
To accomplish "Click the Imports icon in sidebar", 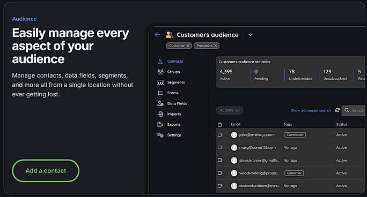I will click(160, 114).
